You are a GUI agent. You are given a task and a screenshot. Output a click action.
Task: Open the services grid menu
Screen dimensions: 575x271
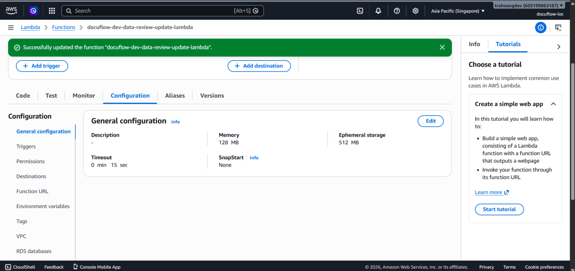click(x=52, y=10)
